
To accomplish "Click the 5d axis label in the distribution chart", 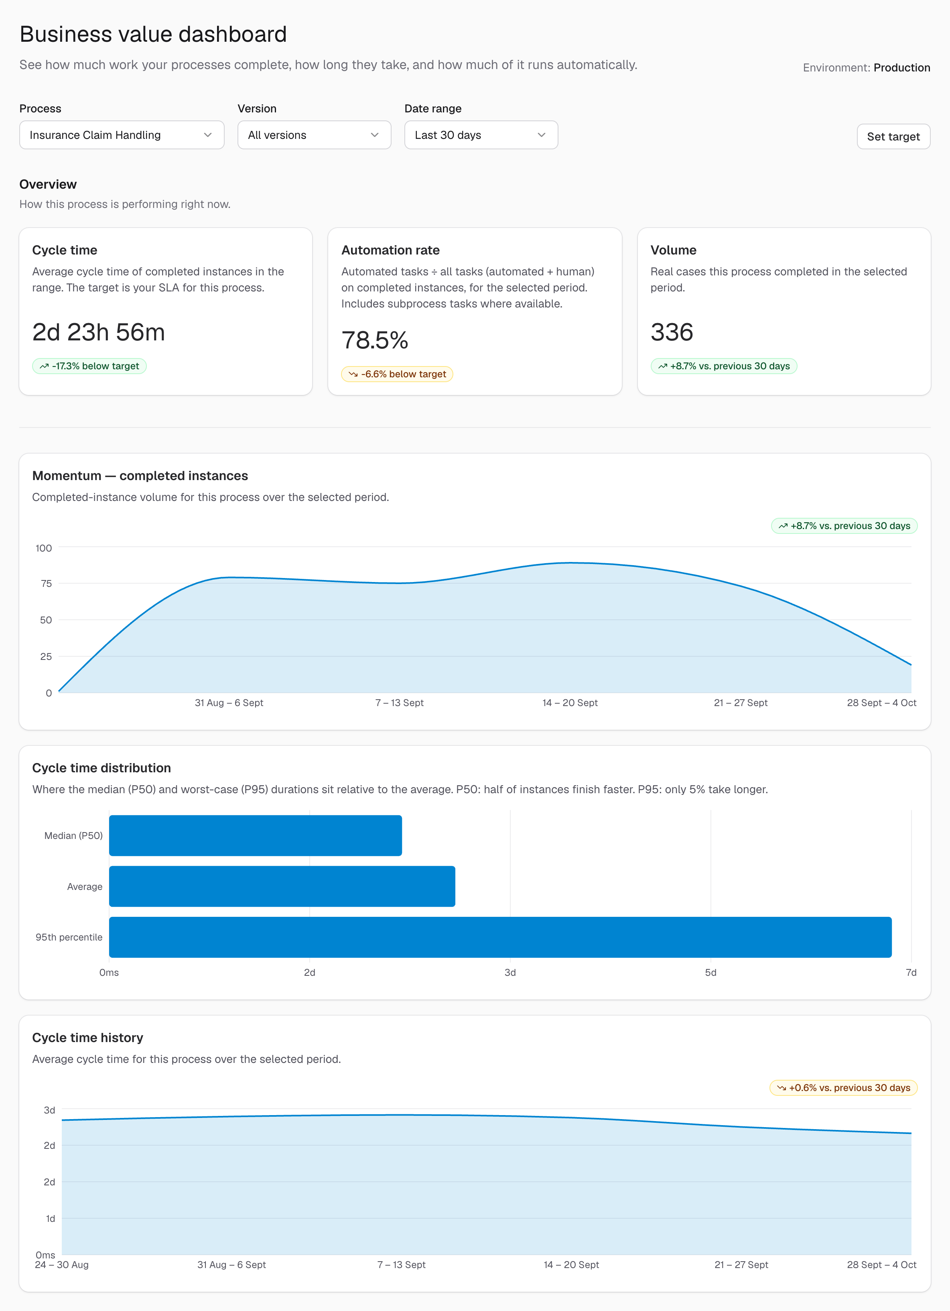I will [711, 972].
